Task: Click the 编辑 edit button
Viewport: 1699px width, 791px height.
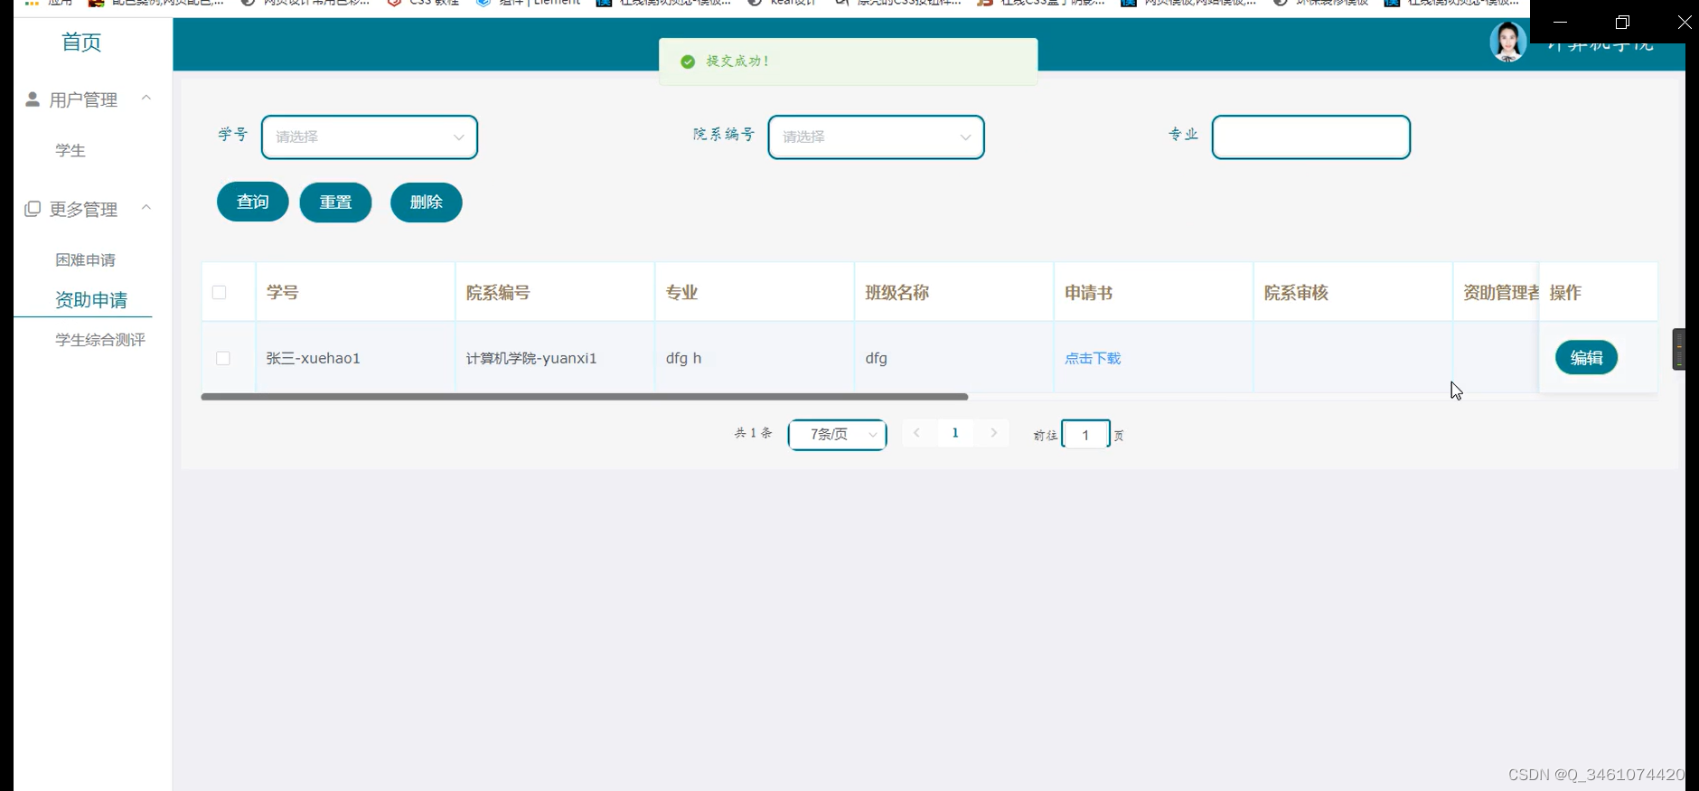Action: [1586, 357]
